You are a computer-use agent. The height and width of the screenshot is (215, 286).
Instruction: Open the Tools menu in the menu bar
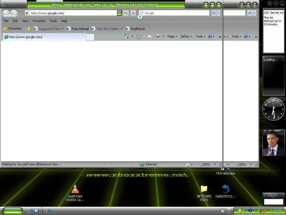53,21
